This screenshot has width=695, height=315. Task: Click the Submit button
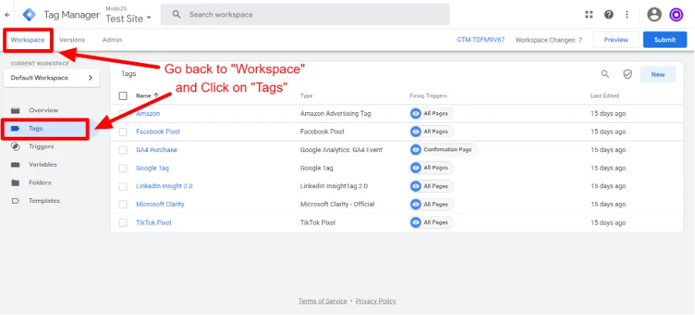coord(664,40)
